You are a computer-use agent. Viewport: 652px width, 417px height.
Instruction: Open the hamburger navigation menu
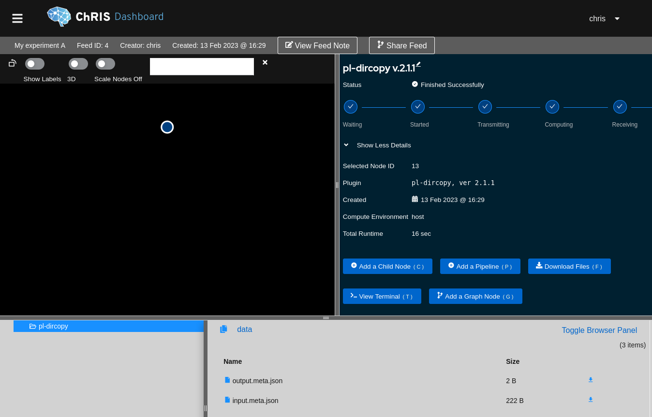click(17, 18)
